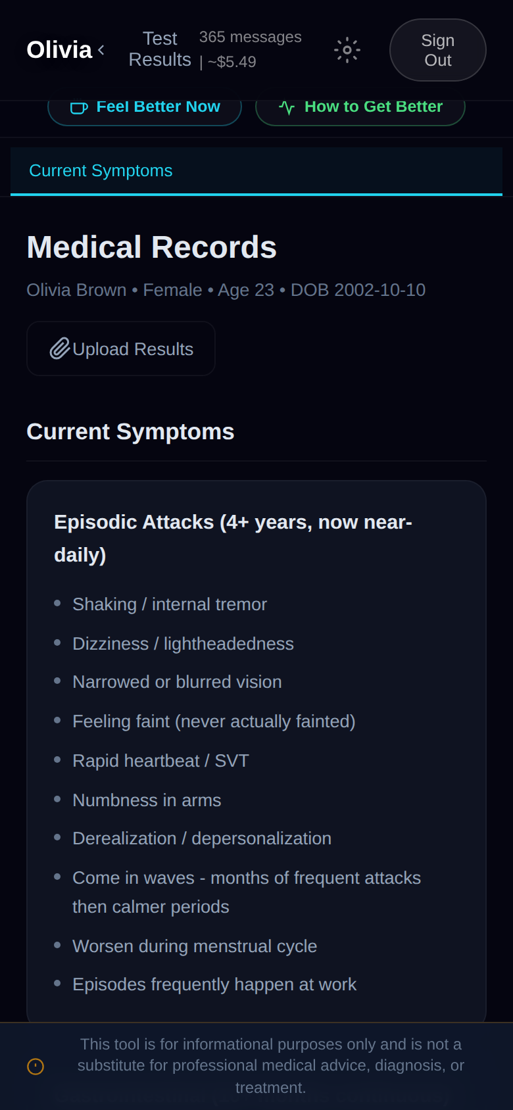Image resolution: width=513 pixels, height=1110 pixels.
Task: Click the informational disclaimer text
Action: pyautogui.click(x=270, y=1065)
